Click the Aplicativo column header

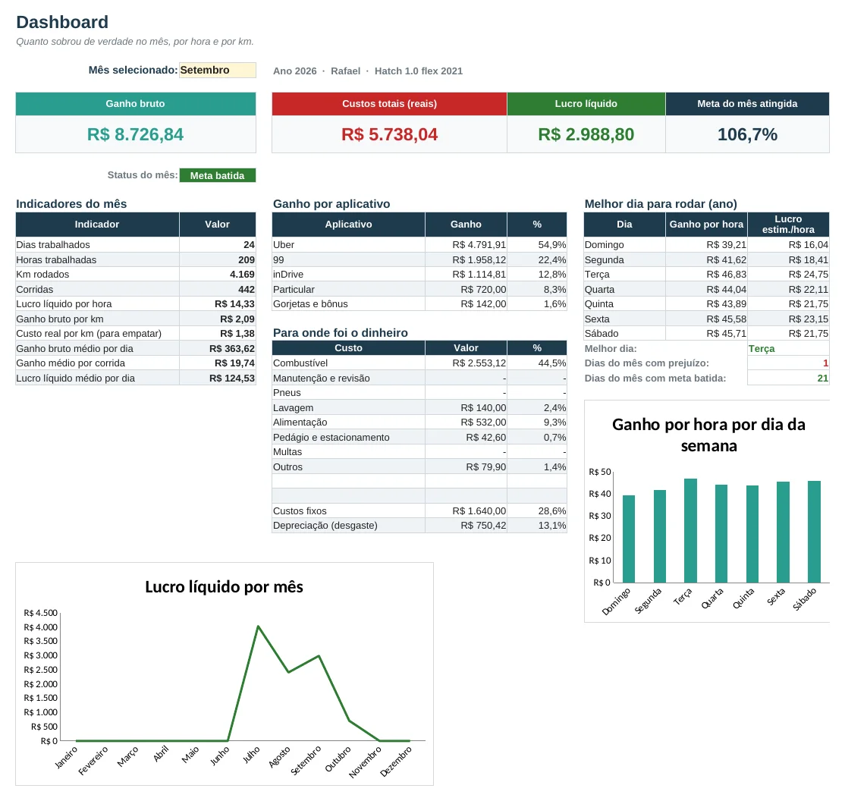[348, 225]
